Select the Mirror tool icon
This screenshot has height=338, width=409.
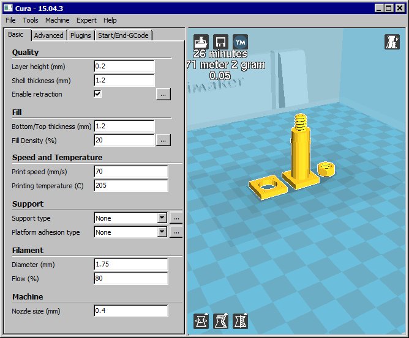(240, 321)
